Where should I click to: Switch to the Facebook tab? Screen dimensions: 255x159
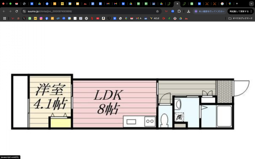click(x=47, y=3)
